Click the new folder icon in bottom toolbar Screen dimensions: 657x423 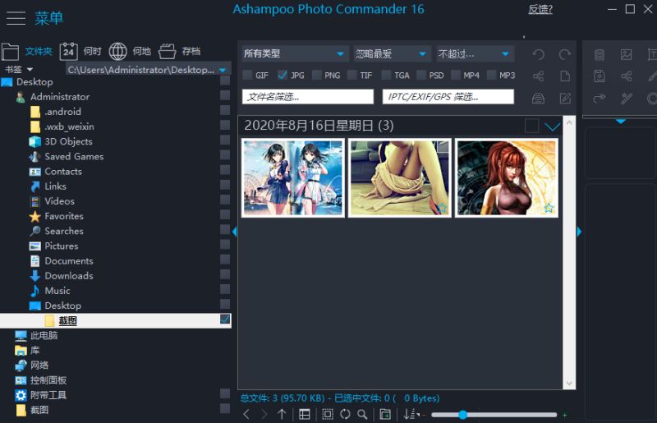385,414
